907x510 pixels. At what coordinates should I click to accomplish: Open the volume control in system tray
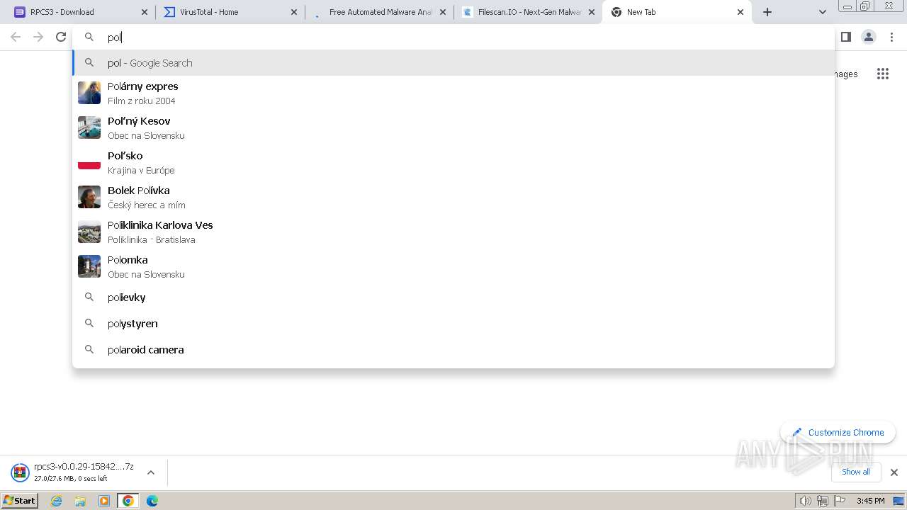(805, 501)
